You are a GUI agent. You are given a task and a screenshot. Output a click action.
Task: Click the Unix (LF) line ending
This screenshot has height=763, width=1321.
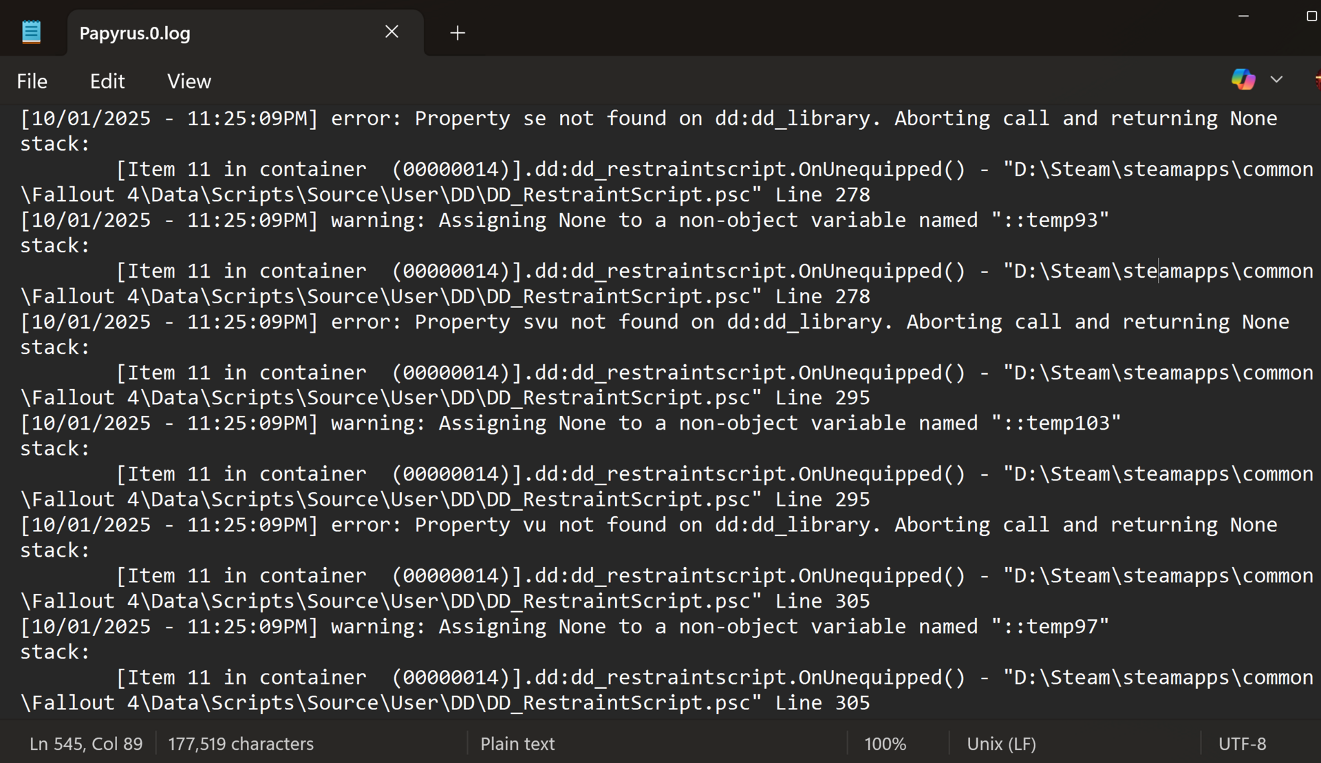coord(1001,744)
